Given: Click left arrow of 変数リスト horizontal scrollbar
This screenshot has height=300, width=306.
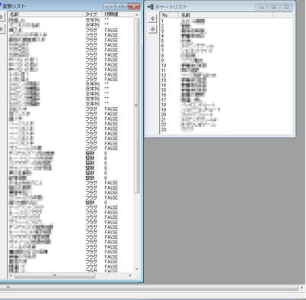Looking at the screenshot, I should click(11, 276).
